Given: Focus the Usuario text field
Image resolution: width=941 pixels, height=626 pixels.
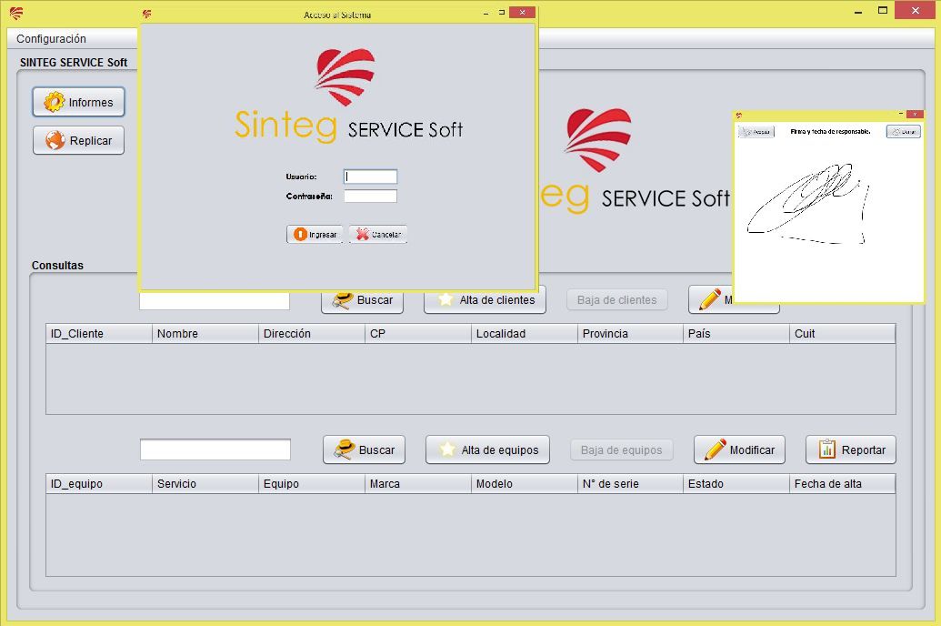Looking at the screenshot, I should 371,177.
